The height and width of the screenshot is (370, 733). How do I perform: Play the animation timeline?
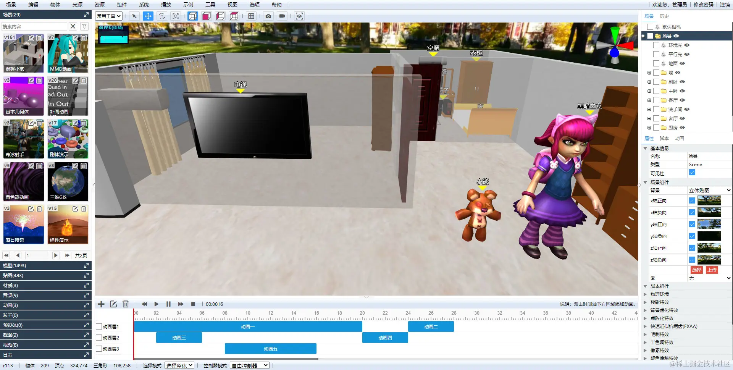(x=156, y=304)
